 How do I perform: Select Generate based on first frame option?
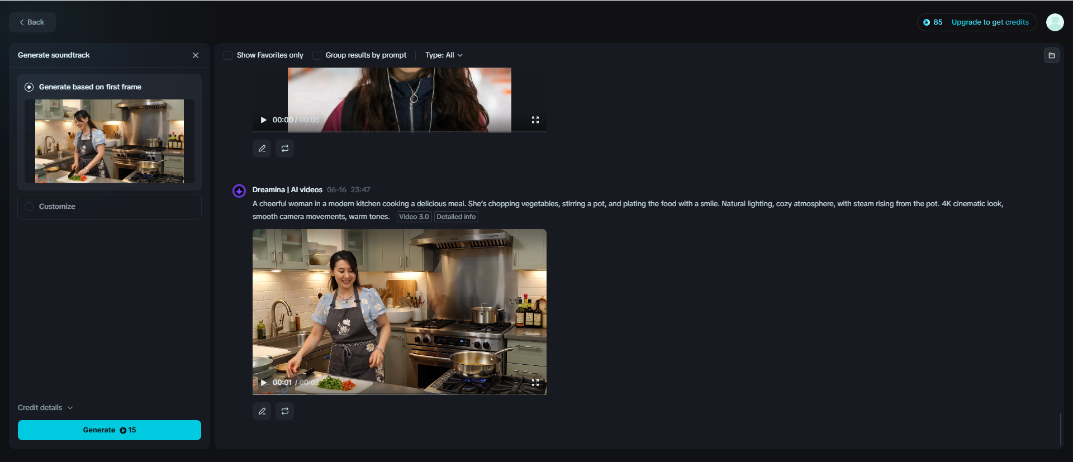29,87
